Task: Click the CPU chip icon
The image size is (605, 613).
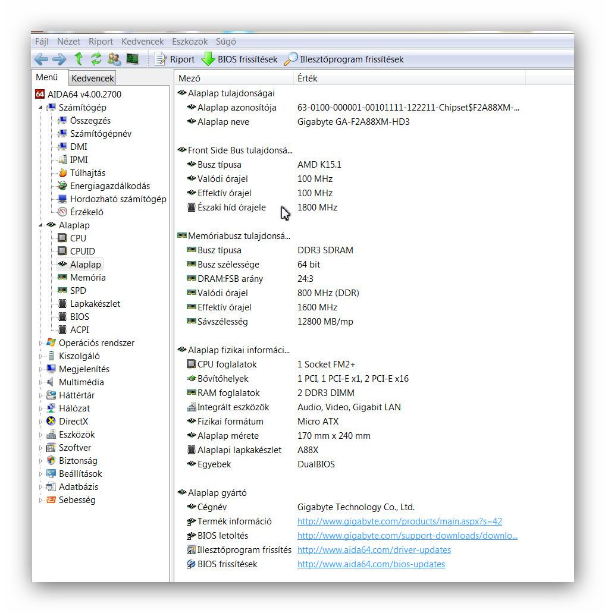Action: pos(62,238)
